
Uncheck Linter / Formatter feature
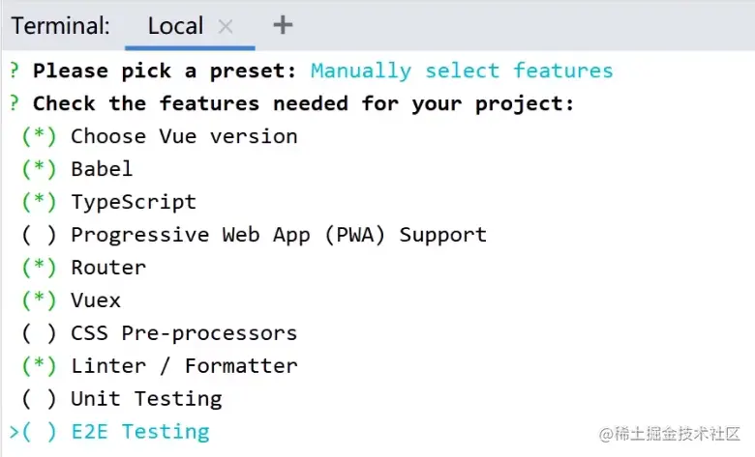coord(39,366)
